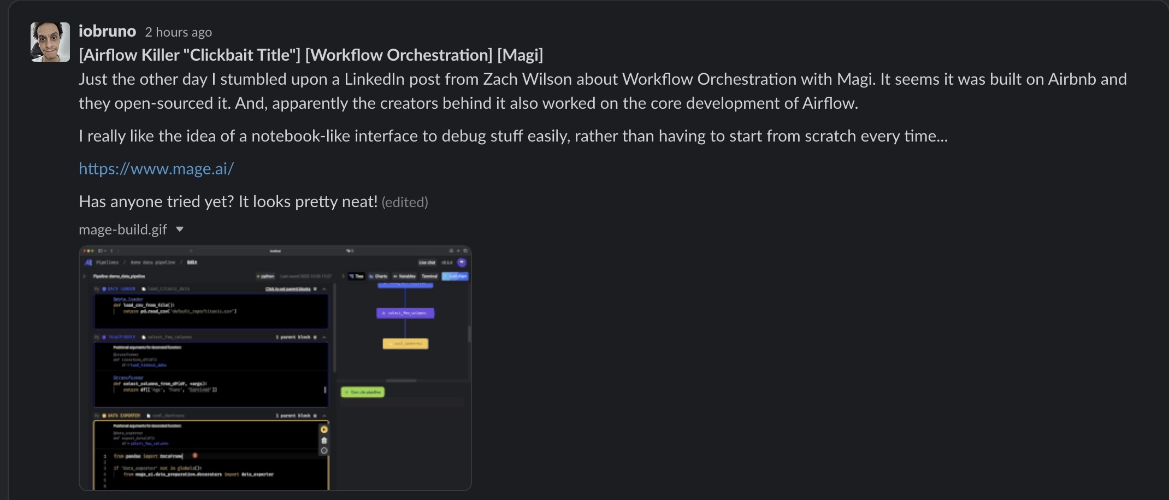Click the red error indicator on code line 1
Viewport: 1169px width, 500px height.
coord(196,456)
